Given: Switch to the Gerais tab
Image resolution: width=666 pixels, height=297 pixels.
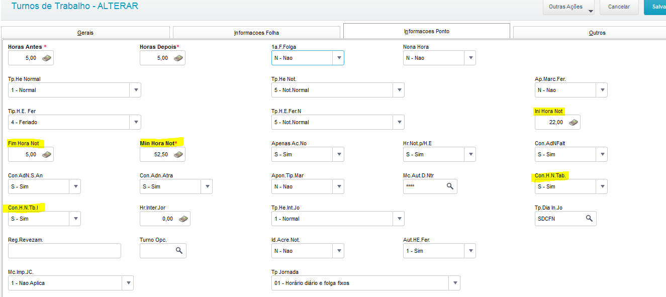Looking at the screenshot, I should point(85,33).
